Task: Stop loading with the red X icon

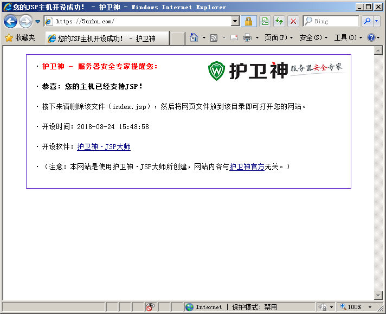Action: point(293,21)
